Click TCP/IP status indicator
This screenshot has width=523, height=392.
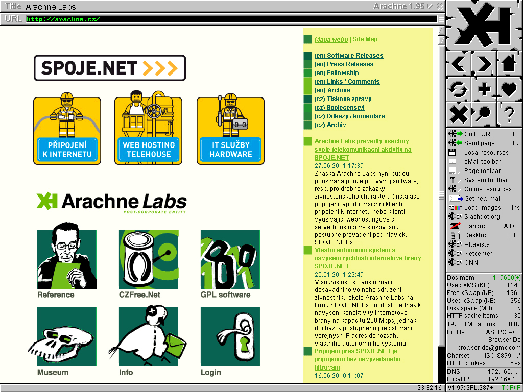511,388
